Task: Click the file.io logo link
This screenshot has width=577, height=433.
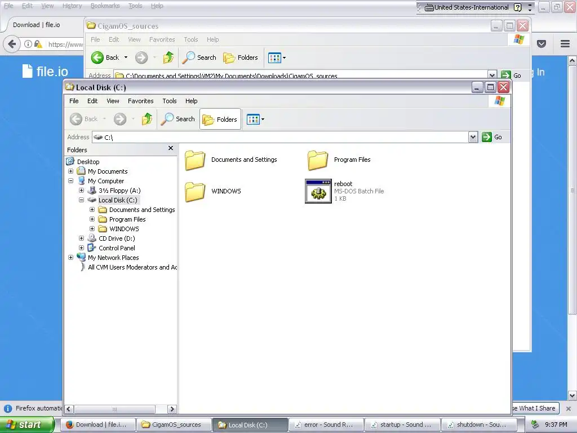Action: 45,71
